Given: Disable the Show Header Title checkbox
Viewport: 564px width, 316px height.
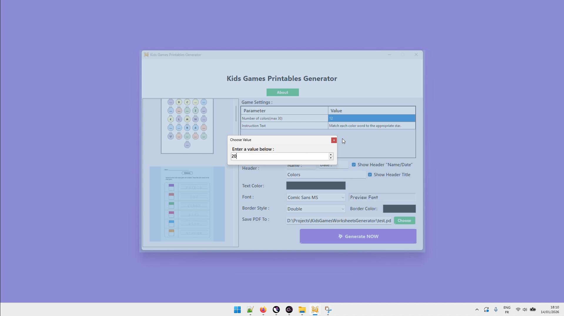Looking at the screenshot, I should [x=369, y=174].
